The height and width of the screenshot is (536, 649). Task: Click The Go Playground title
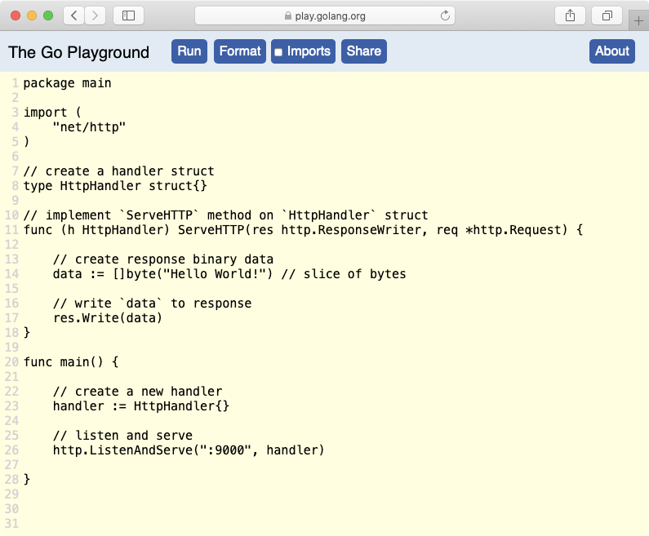point(78,52)
